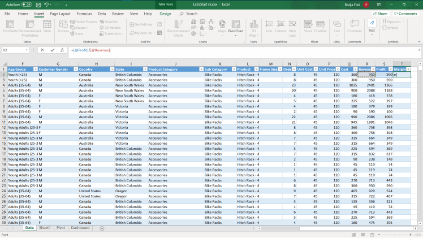Open the Age Group filter dropdown
The width and height of the screenshot is (423, 238).
coord(35,69)
